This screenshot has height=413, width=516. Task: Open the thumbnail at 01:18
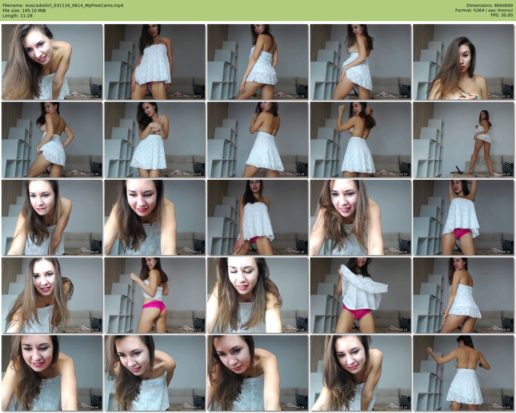tap(258, 62)
